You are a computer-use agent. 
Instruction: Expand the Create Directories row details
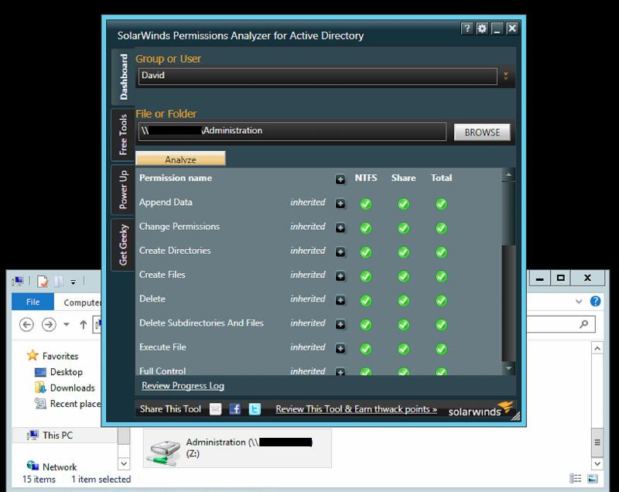340,251
